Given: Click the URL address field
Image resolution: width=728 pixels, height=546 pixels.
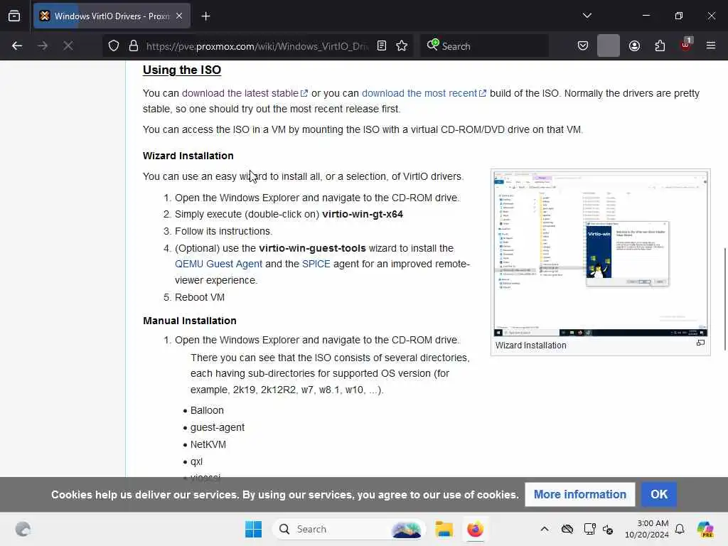Looking at the screenshot, I should click(257, 46).
